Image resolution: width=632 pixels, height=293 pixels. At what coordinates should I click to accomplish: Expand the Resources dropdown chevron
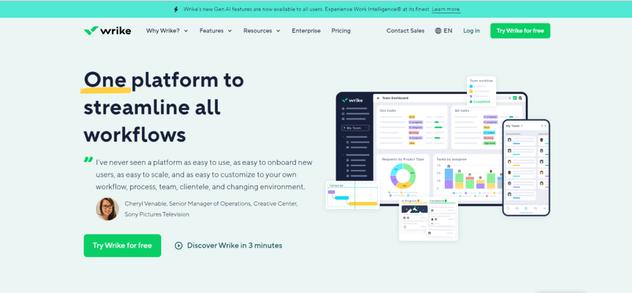point(278,31)
